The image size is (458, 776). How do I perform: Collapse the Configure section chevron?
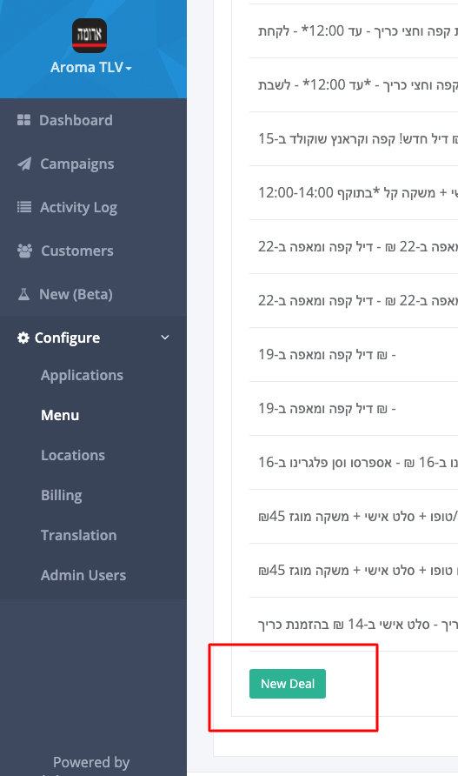pos(165,338)
